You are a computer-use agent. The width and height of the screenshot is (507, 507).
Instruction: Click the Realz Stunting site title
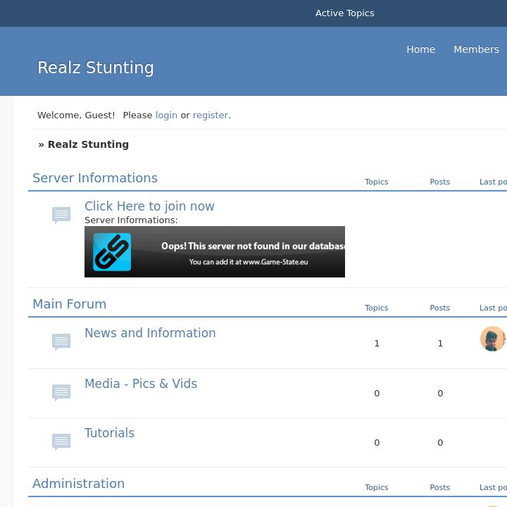pos(96,68)
